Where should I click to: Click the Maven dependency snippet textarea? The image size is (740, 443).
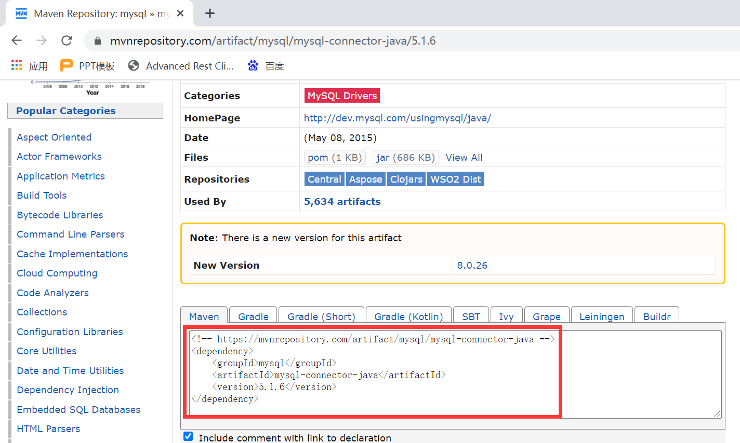[455, 374]
